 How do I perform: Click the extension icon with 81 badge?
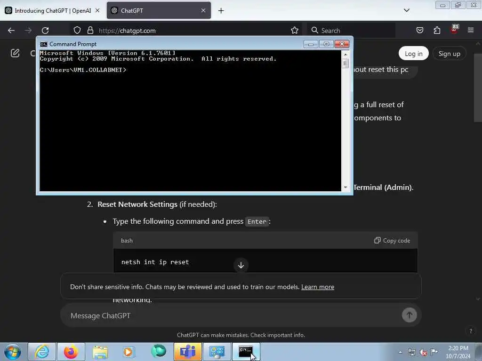pos(454,29)
